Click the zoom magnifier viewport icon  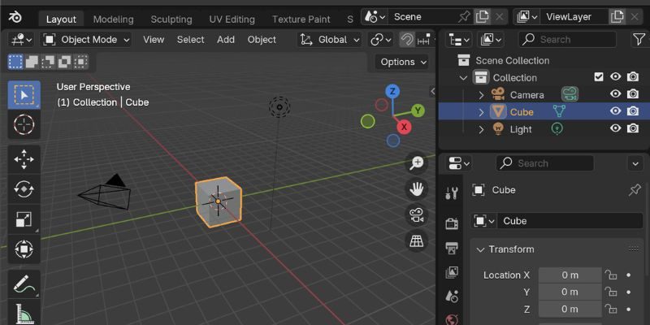(x=416, y=163)
